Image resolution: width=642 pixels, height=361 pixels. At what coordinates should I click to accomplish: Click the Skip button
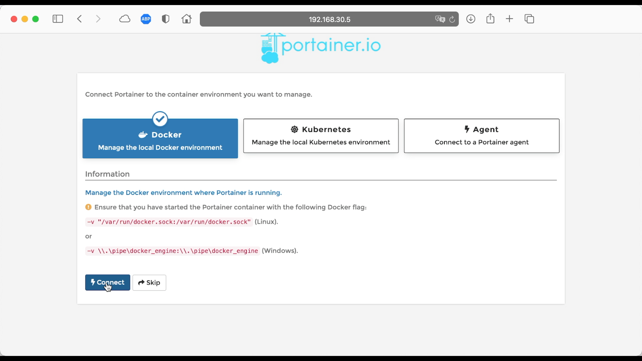click(x=149, y=283)
